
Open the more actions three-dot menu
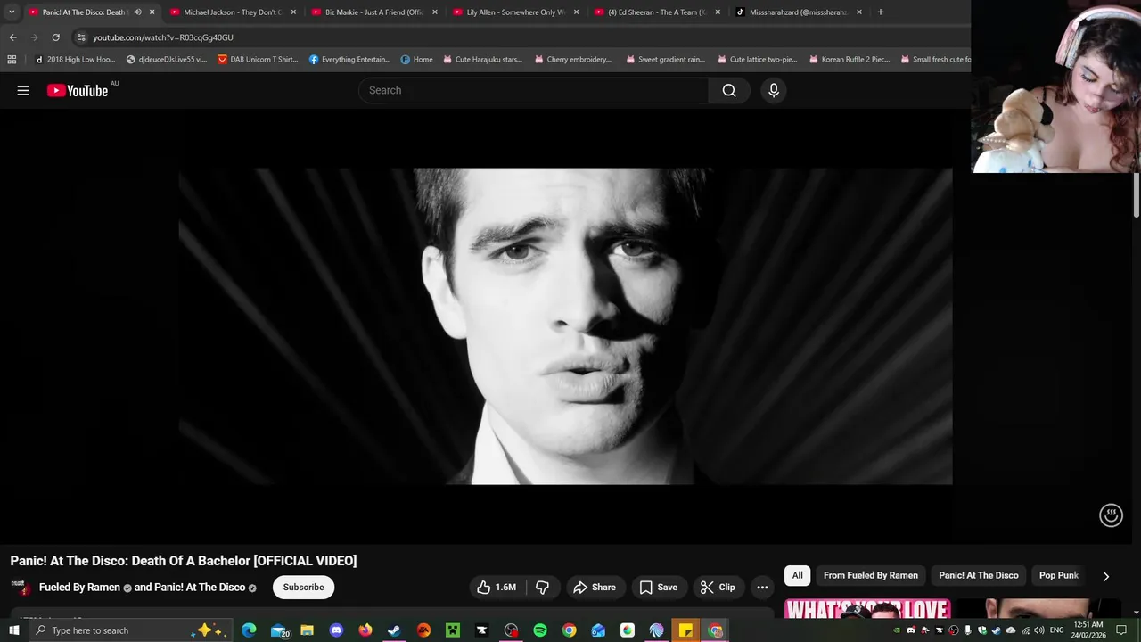(x=762, y=587)
